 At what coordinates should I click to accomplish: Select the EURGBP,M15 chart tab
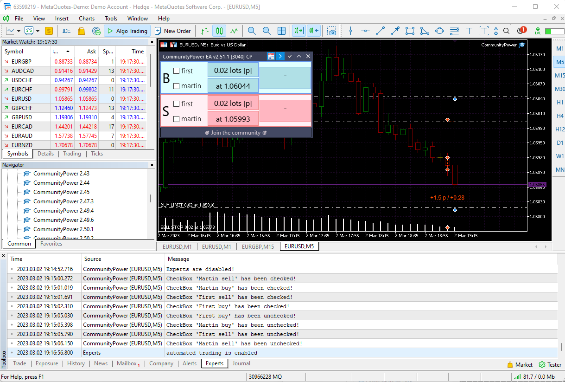coord(258,246)
